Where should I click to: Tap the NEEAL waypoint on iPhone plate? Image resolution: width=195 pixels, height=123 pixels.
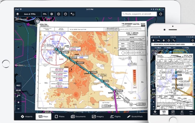tap(180, 88)
